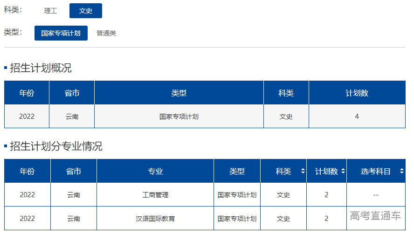Click 云南 cell in the overview table
414x234 pixels.
click(72, 117)
